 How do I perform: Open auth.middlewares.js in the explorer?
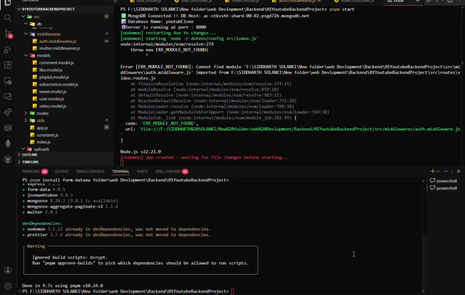click(58, 41)
